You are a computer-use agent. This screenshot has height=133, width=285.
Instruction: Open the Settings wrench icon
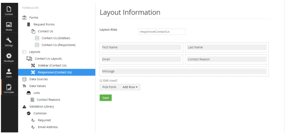click(9, 40)
